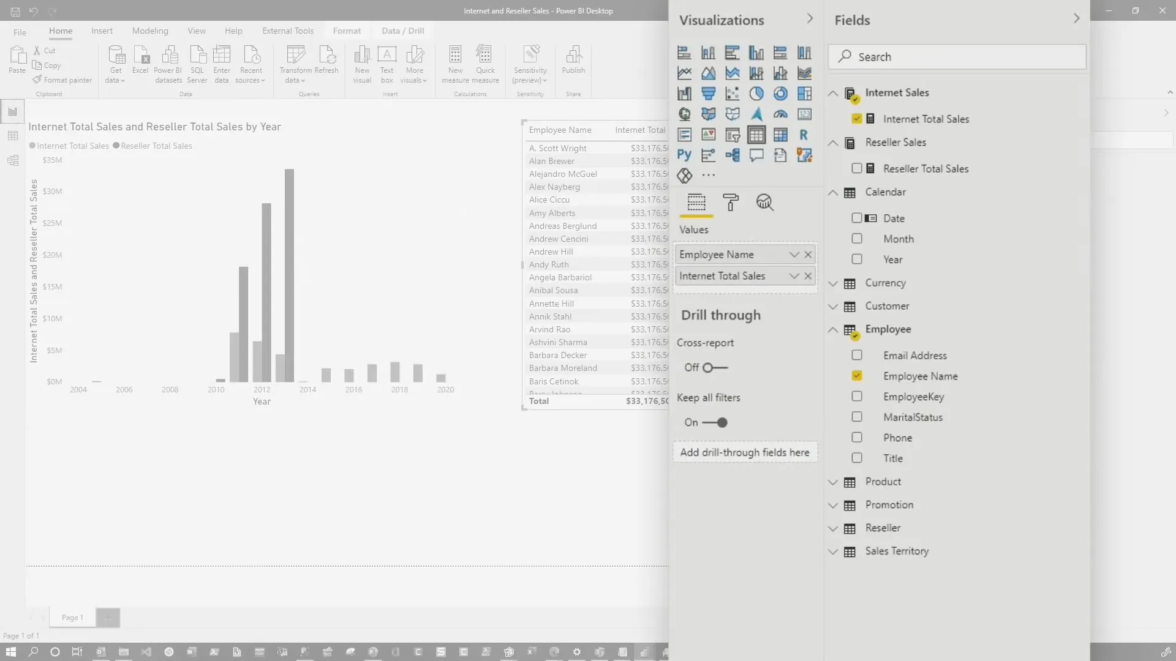Select the R script visual
1176x661 pixels.
coord(805,135)
